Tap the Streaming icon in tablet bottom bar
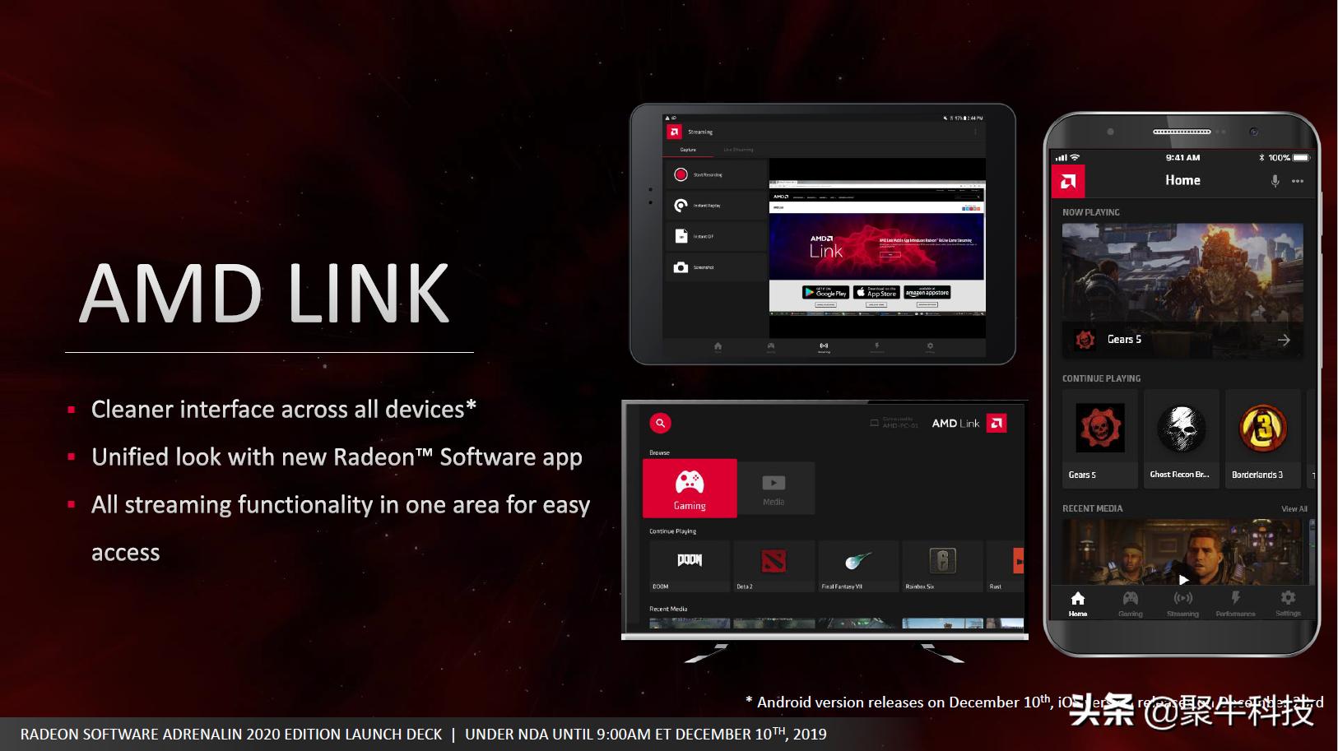The width and height of the screenshot is (1338, 751). [x=824, y=346]
